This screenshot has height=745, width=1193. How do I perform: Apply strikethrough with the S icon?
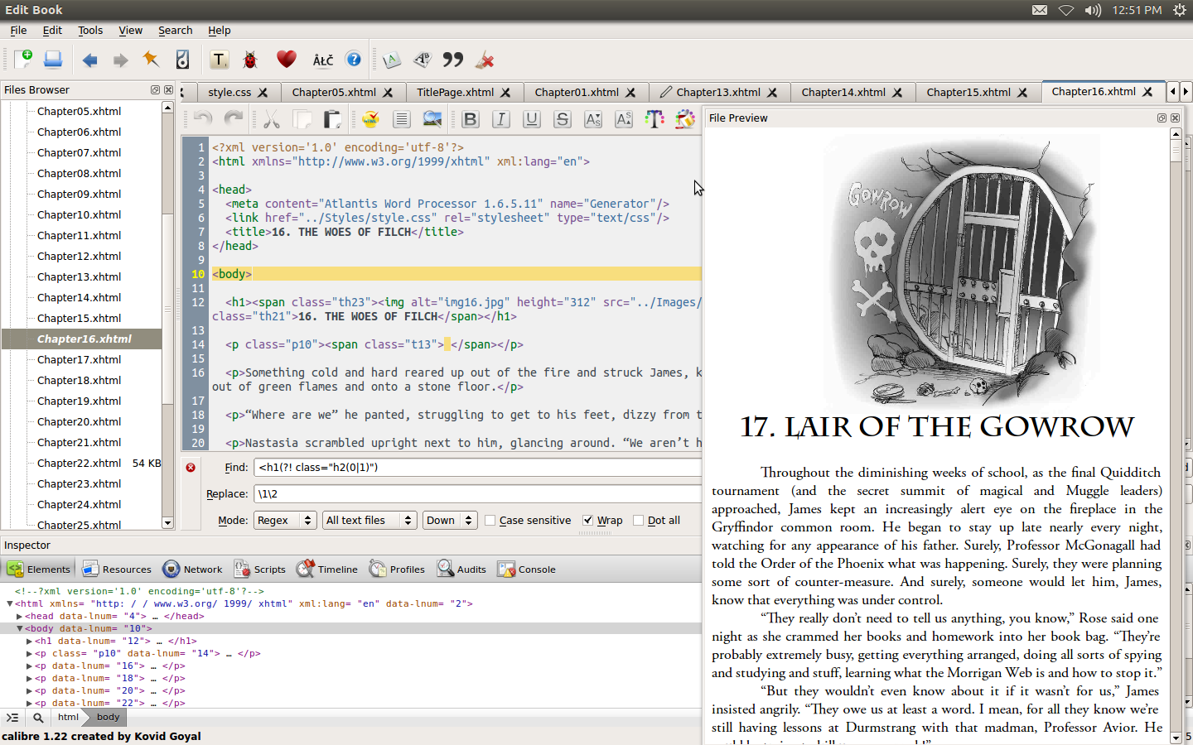pos(562,119)
